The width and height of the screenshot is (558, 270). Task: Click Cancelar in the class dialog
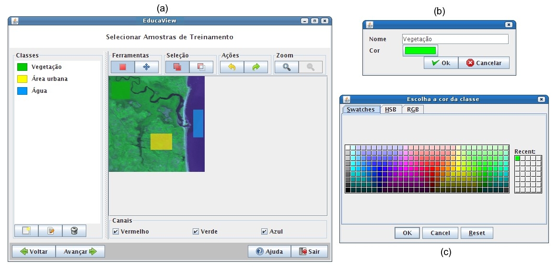[x=484, y=63]
